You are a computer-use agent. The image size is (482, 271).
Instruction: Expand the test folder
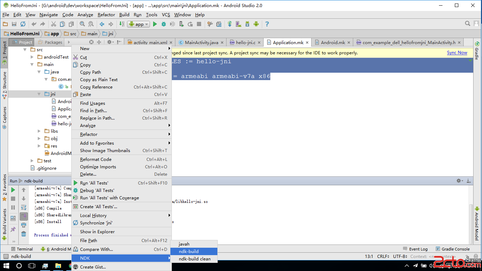click(32, 161)
